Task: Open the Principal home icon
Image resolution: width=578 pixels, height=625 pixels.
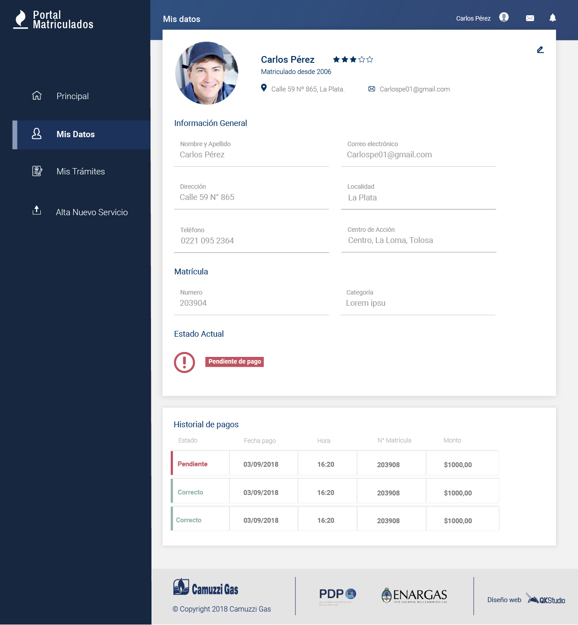Action: [x=37, y=95]
